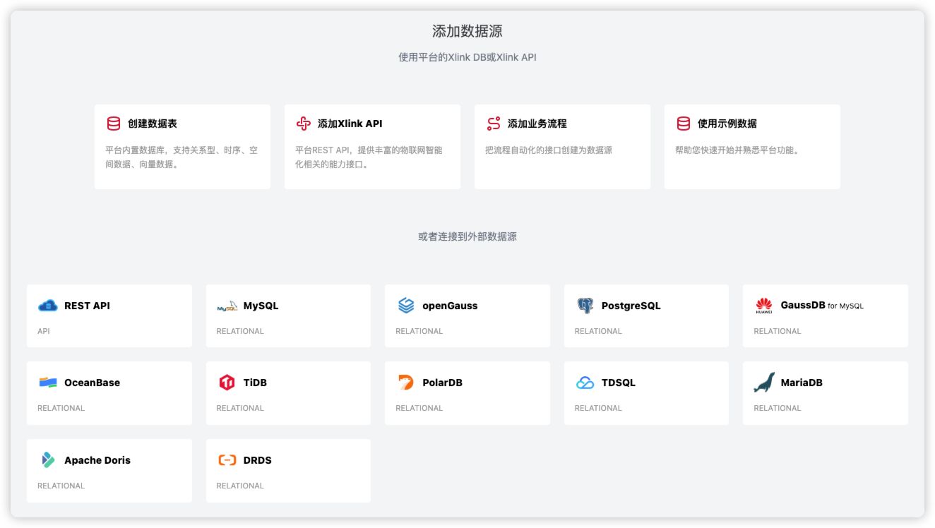Image resolution: width=935 pixels, height=528 pixels.
Task: Click the REST API cloud icon
Action: tap(47, 306)
